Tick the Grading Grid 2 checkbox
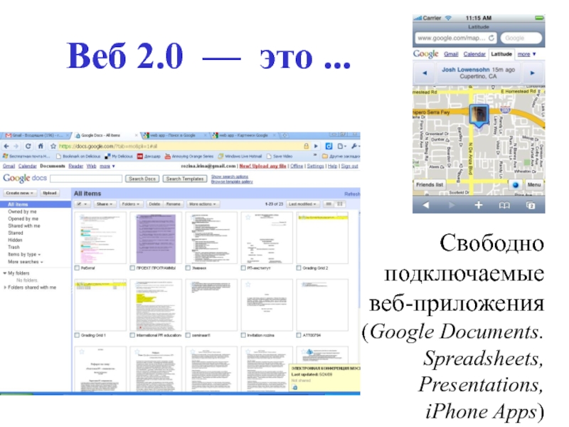 299,268
